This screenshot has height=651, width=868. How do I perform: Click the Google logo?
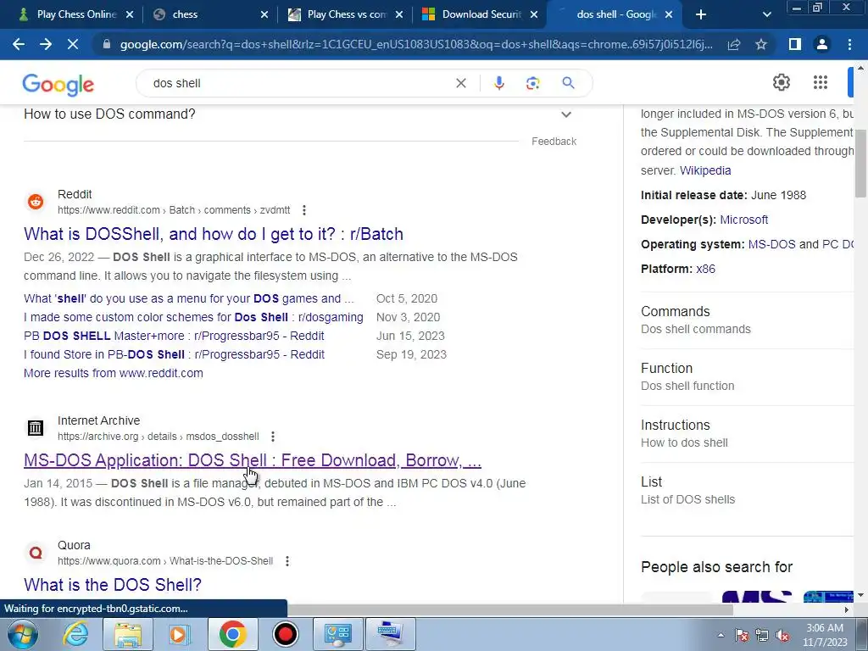click(x=58, y=84)
